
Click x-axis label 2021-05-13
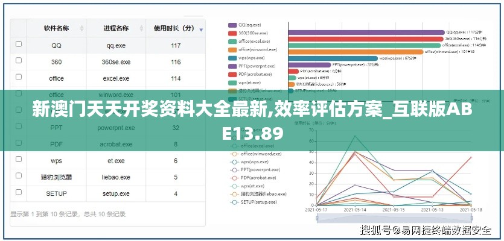tap(432, 210)
